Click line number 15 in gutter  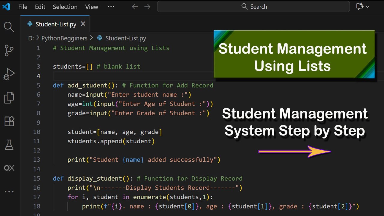point(37,178)
